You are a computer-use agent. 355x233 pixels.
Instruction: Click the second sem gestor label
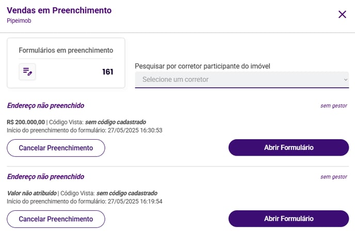(333, 177)
